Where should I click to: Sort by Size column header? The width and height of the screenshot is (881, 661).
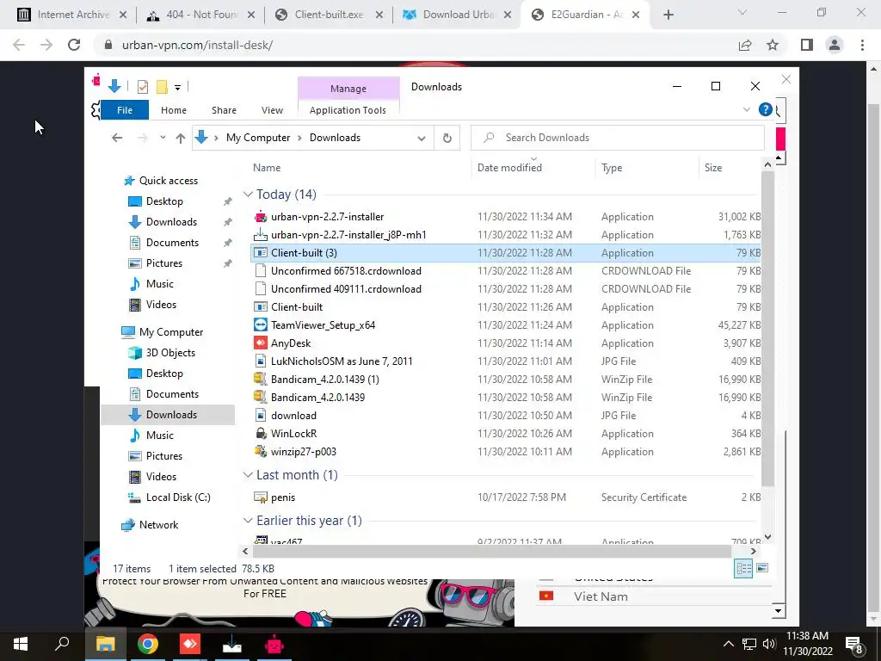(713, 168)
